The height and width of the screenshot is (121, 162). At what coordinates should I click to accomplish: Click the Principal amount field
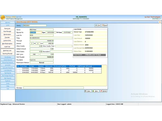(x=41, y=41)
